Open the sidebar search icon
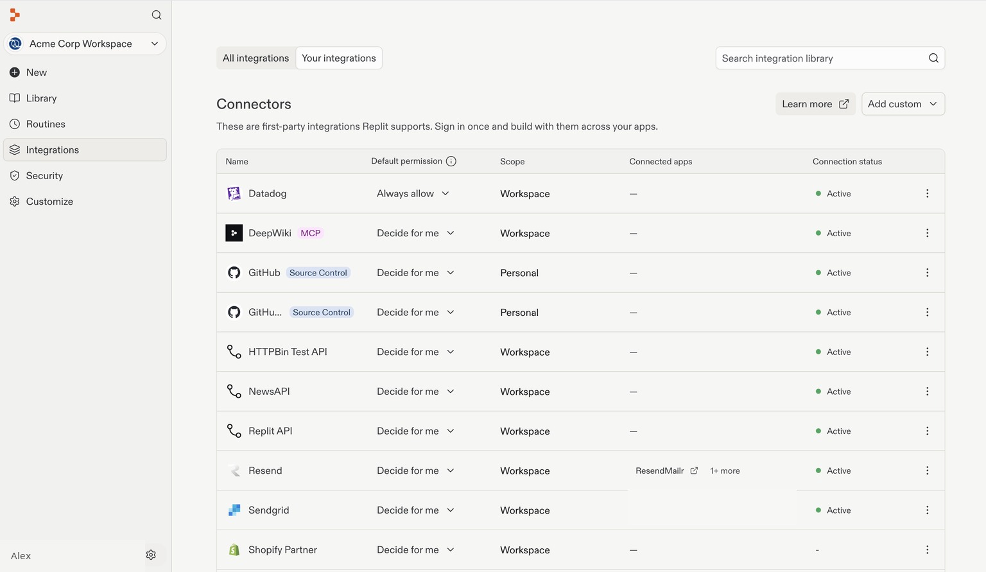This screenshot has width=986, height=572. [157, 15]
